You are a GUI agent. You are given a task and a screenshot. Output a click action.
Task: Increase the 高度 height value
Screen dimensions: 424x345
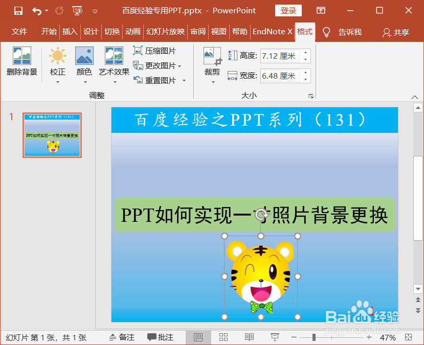[x=305, y=53]
